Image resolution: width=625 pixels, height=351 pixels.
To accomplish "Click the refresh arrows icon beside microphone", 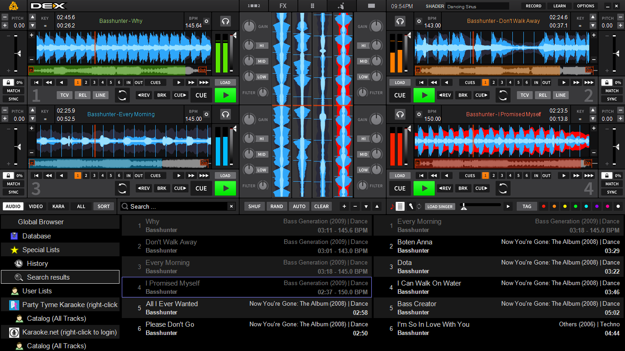I will (418, 206).
